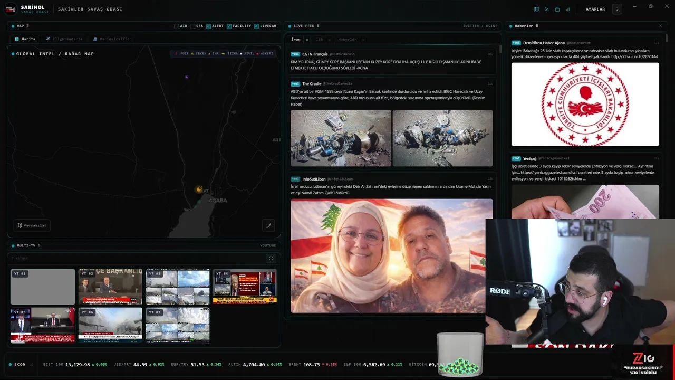Click the EUR/TRY ticker value
This screenshot has height=380, width=675.
click(x=198, y=365)
